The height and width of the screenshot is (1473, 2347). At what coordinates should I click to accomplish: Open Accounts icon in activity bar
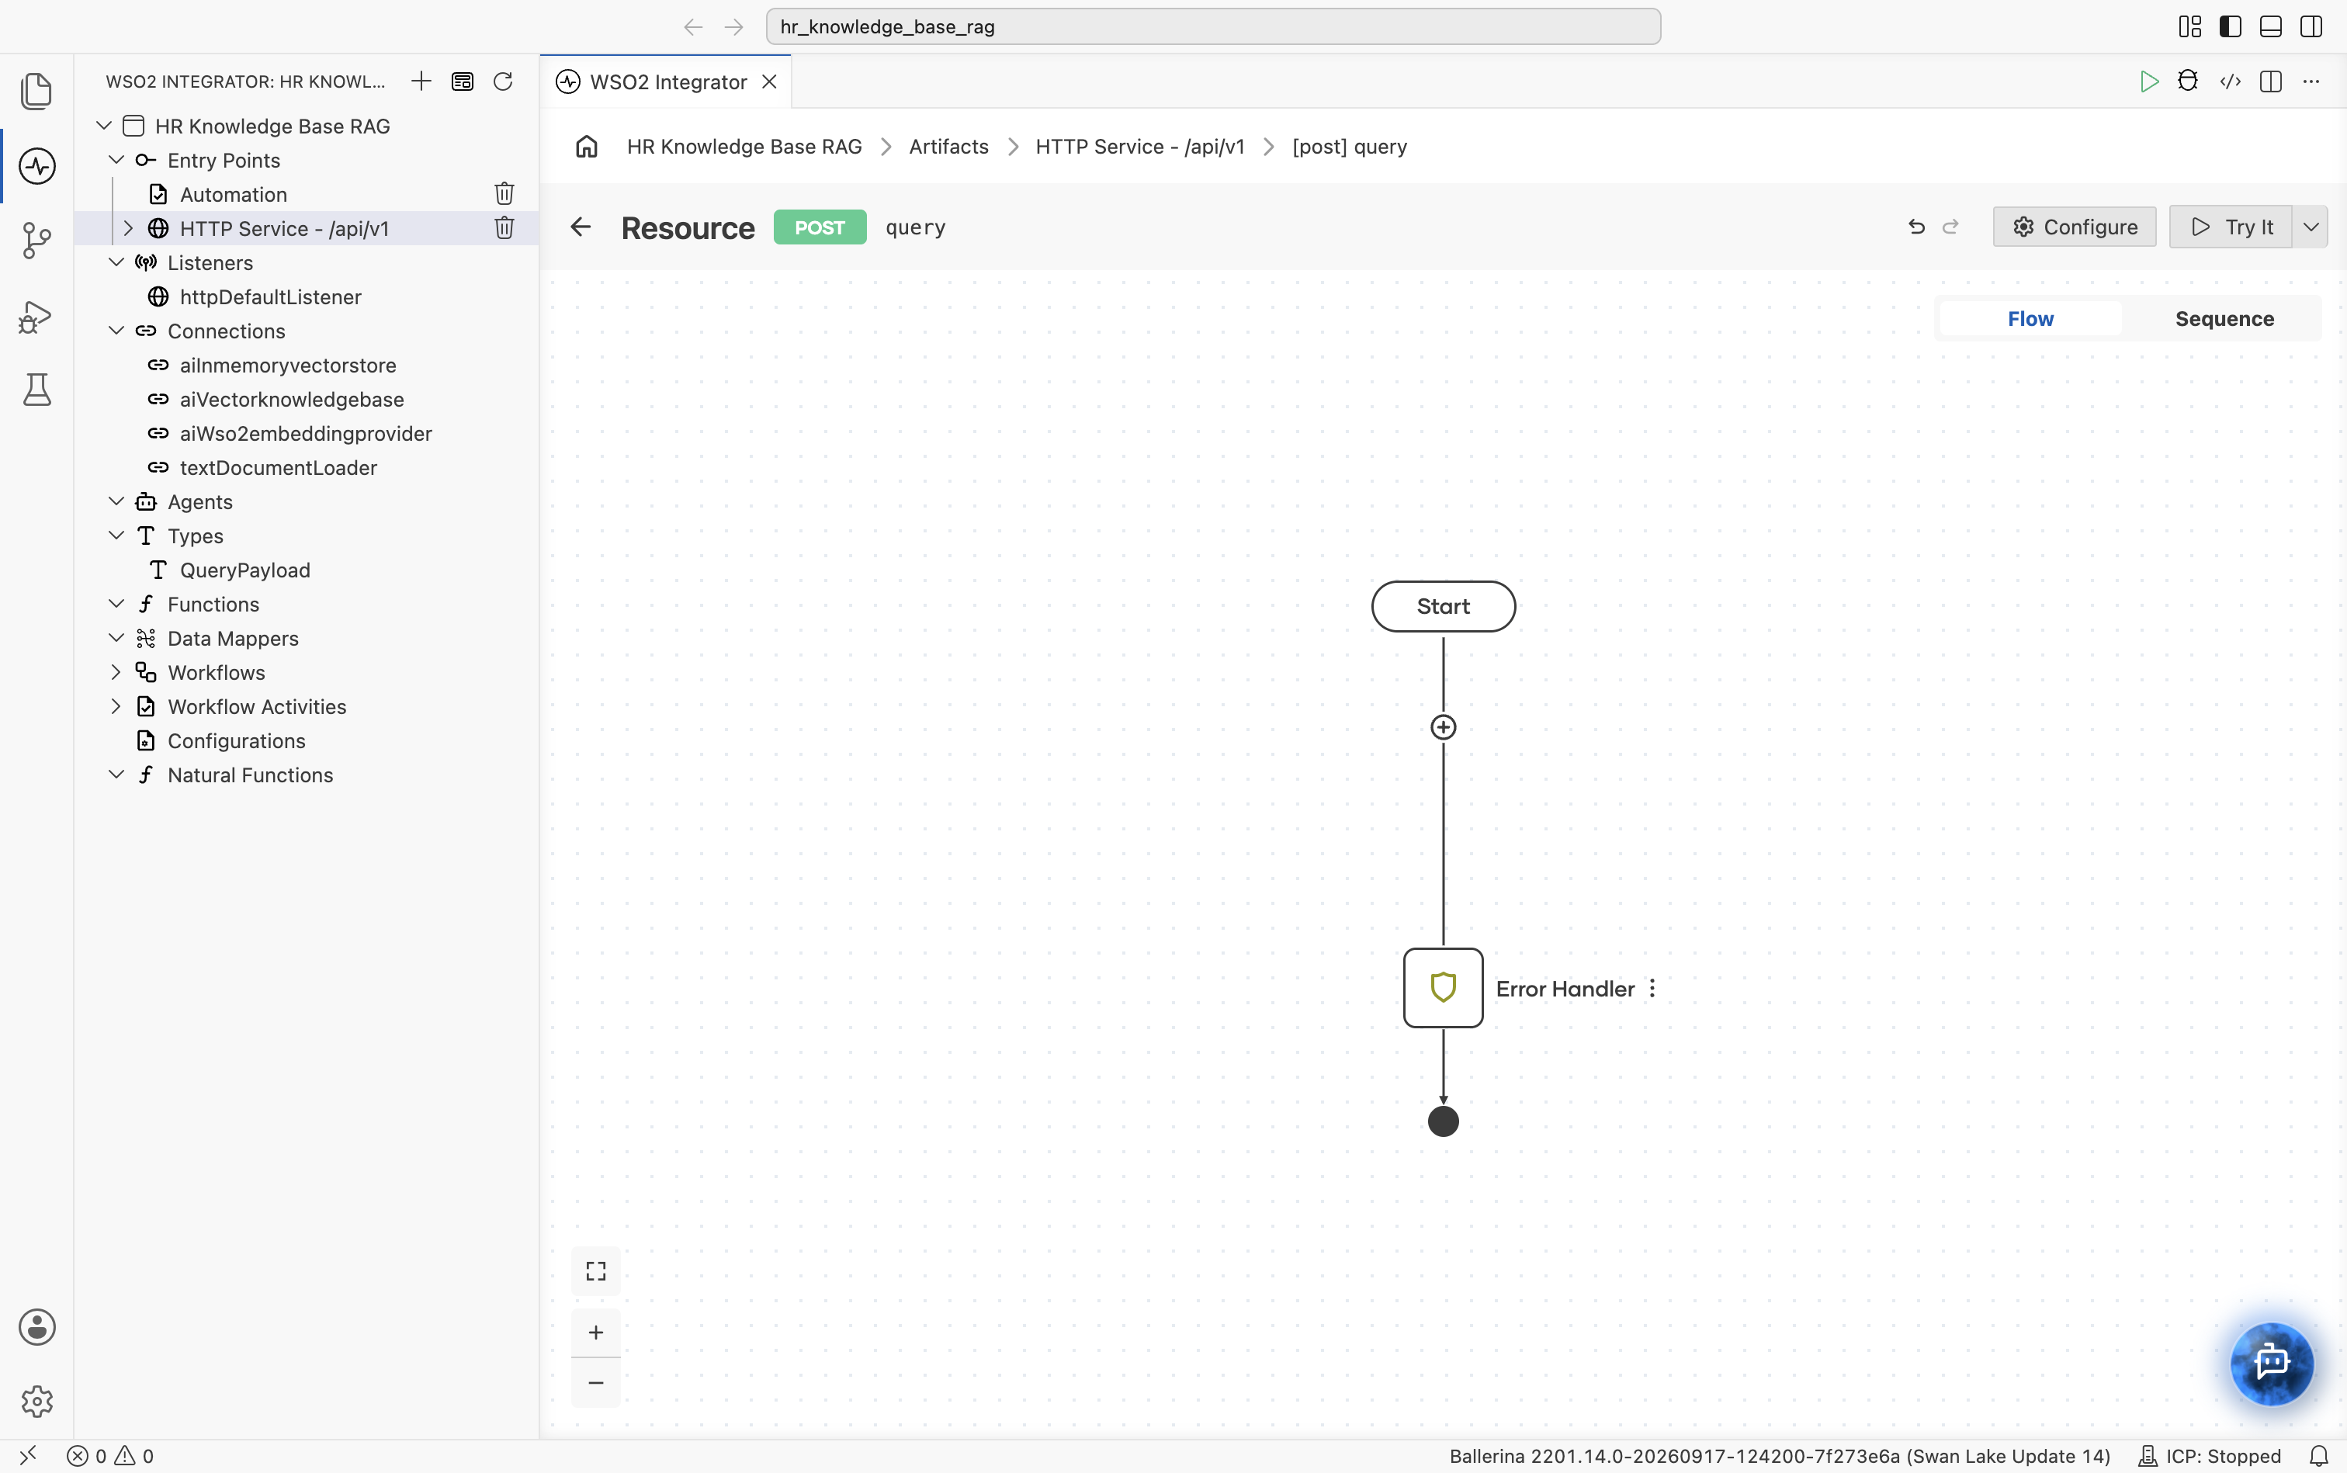37,1327
